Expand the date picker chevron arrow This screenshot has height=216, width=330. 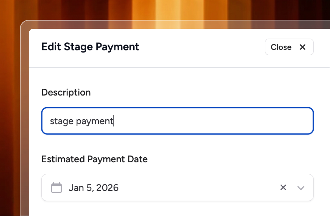301,188
